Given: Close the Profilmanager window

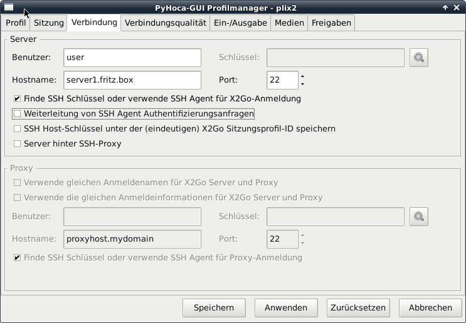Looking at the screenshot, I should click(x=457, y=8).
